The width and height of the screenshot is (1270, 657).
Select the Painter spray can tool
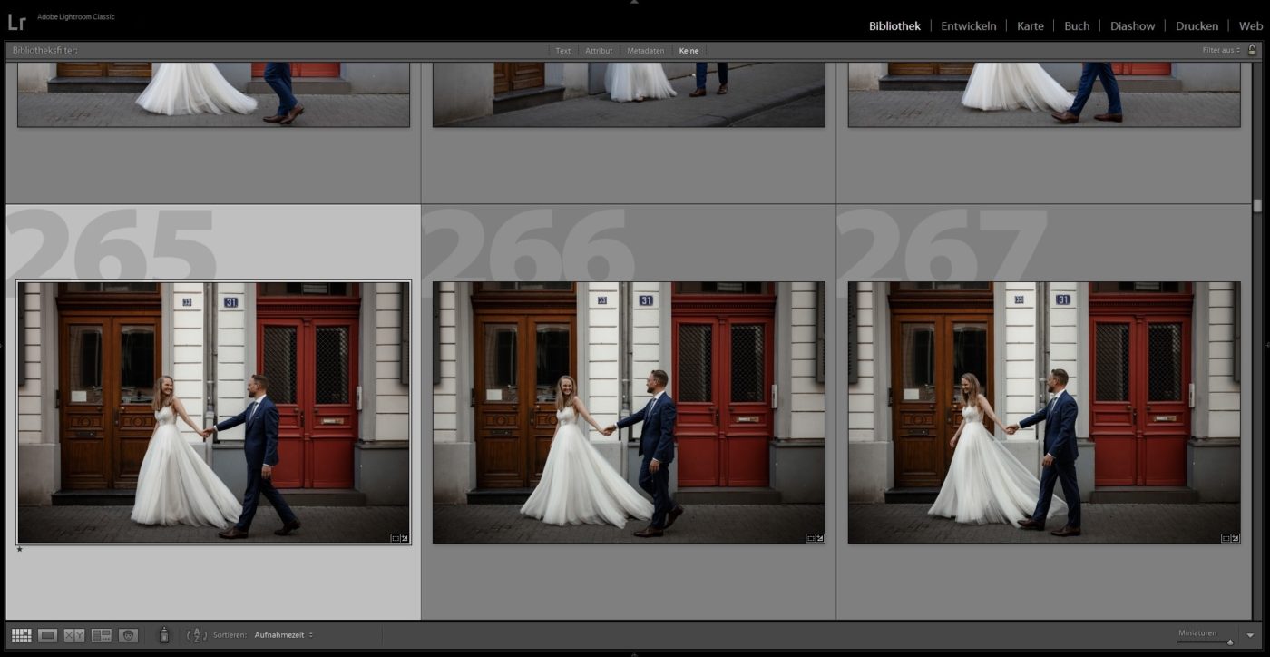coord(164,635)
